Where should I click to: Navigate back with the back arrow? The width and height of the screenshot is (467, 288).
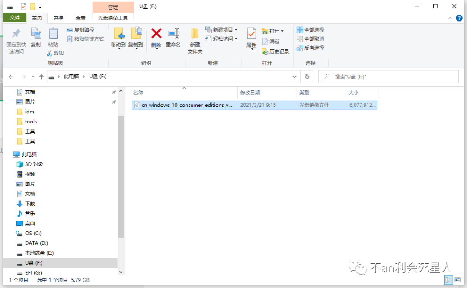11,77
